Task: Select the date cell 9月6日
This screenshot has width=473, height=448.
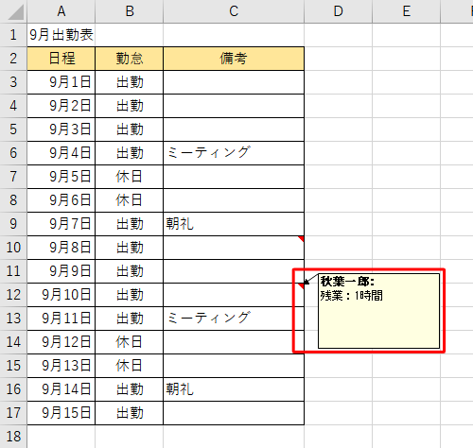Action: [x=61, y=200]
